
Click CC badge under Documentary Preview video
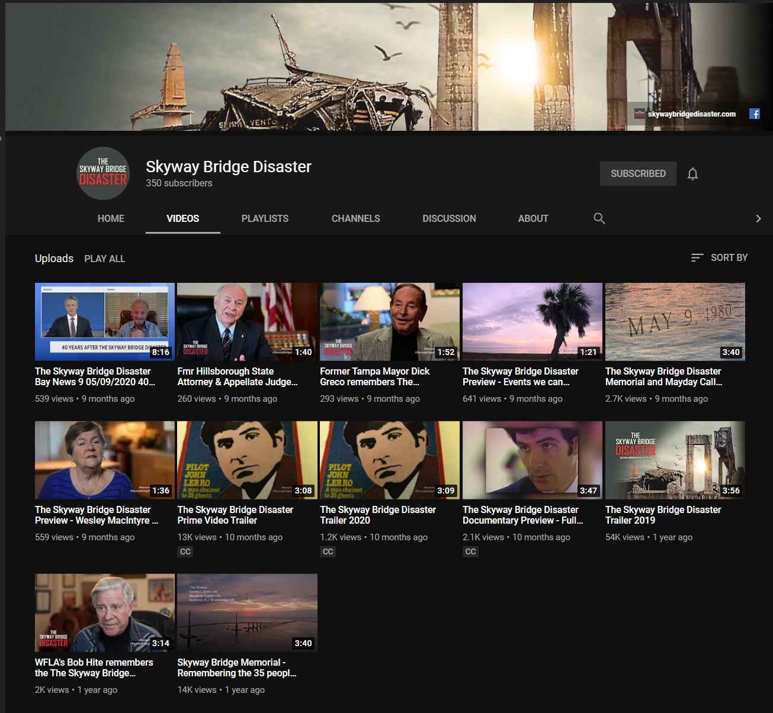471,551
